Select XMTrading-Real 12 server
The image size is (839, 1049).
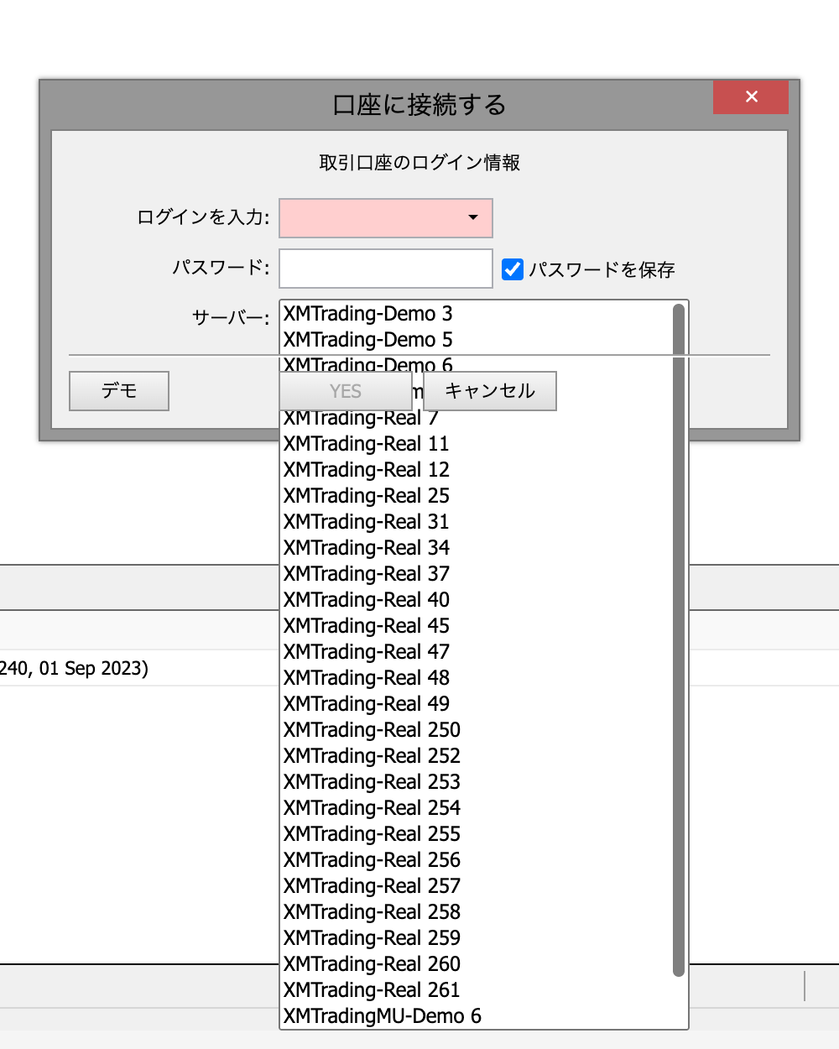477,470
